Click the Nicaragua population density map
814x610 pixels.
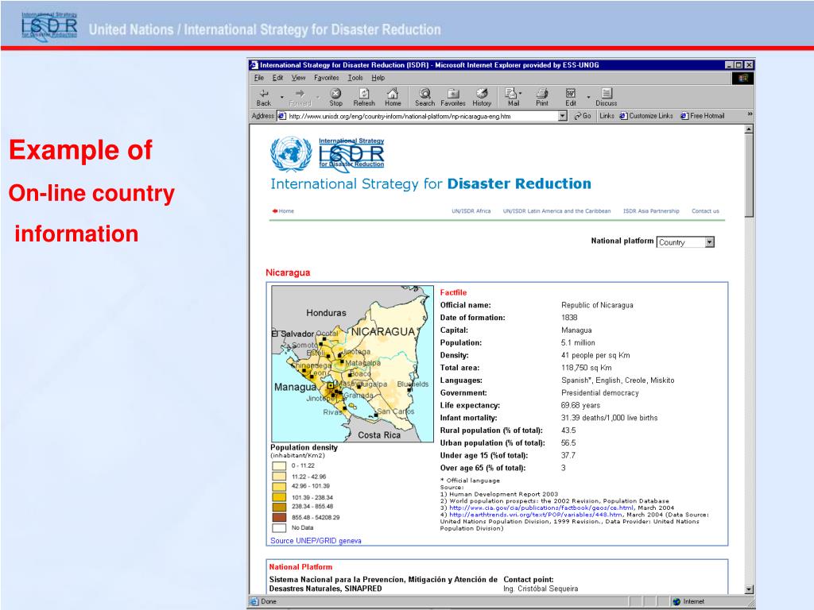pyautogui.click(x=352, y=364)
